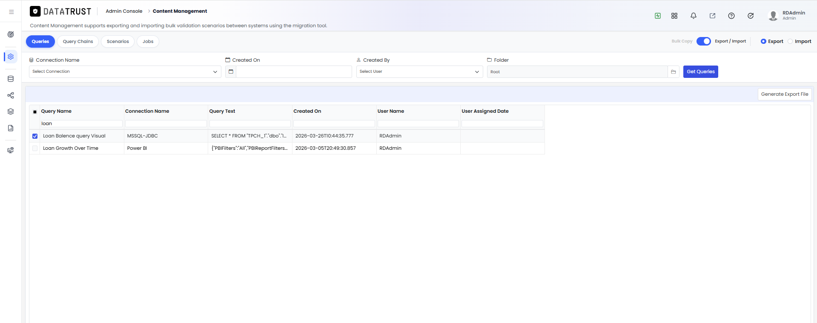Click the Created On column filter box
Viewport: 817px width, 323px height.
click(x=334, y=123)
